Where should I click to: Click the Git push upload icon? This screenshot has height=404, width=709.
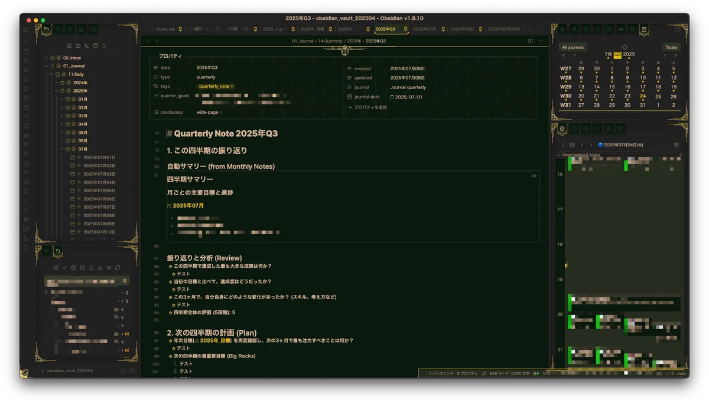click(x=92, y=268)
